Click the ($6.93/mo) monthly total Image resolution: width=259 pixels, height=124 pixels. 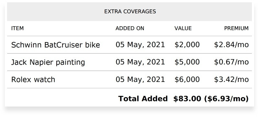coord(226,99)
